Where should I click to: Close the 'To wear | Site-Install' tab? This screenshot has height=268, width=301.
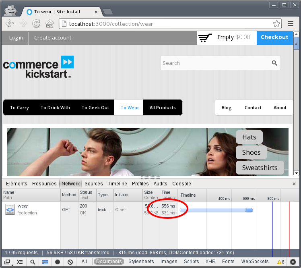(96, 12)
